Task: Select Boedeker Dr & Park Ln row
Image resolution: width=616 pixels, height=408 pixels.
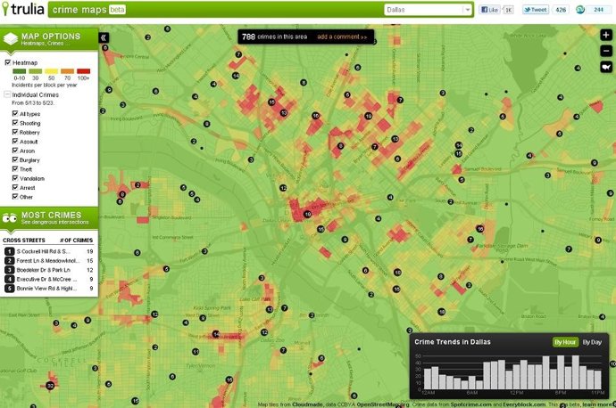Action: [x=49, y=270]
